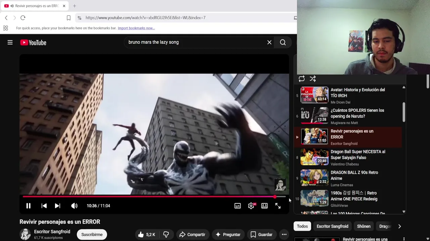This screenshot has width=430, height=241.
Task: Select the Escritor Sangfroid filter chip
Action: [332, 226]
